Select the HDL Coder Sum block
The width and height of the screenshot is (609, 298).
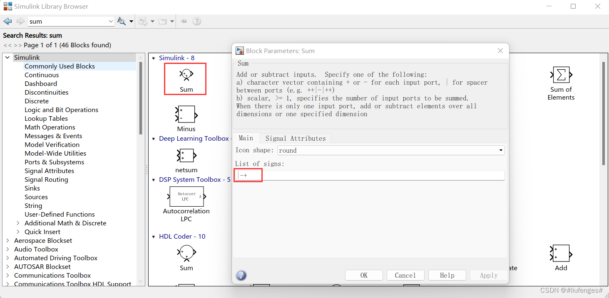(x=186, y=253)
